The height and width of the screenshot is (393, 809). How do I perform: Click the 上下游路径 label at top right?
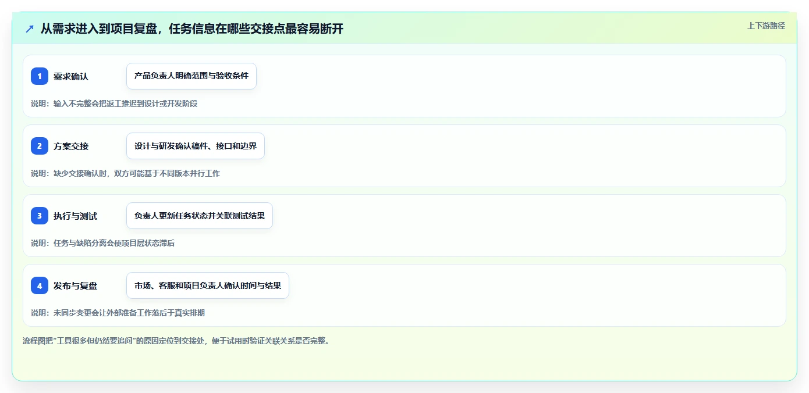[x=766, y=26]
